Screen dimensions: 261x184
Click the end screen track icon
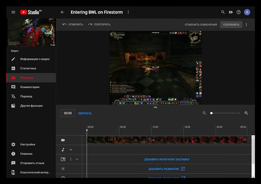(63, 159)
